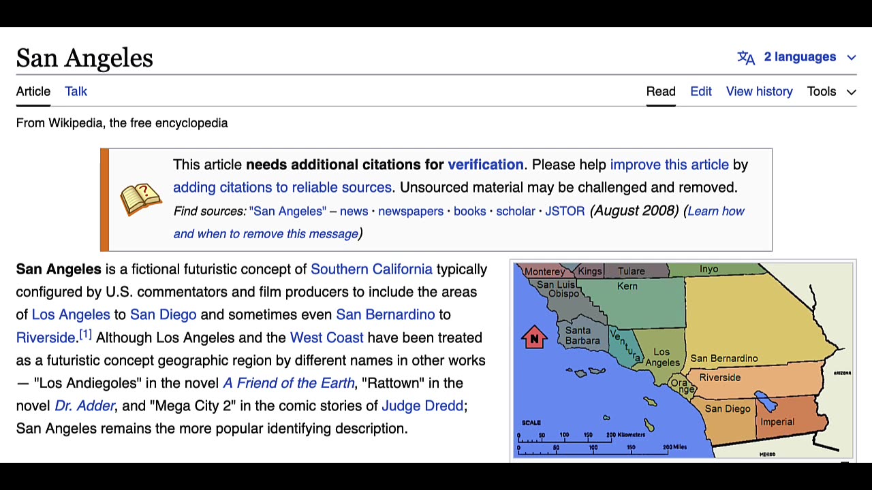
Task: Click the Kern county label on map
Action: tap(627, 286)
